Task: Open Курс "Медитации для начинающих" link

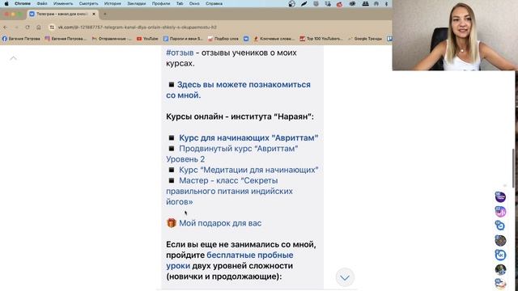Action: (248, 170)
